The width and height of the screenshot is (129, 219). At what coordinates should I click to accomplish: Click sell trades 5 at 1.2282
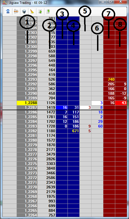pyautogui.click(x=85, y=131)
